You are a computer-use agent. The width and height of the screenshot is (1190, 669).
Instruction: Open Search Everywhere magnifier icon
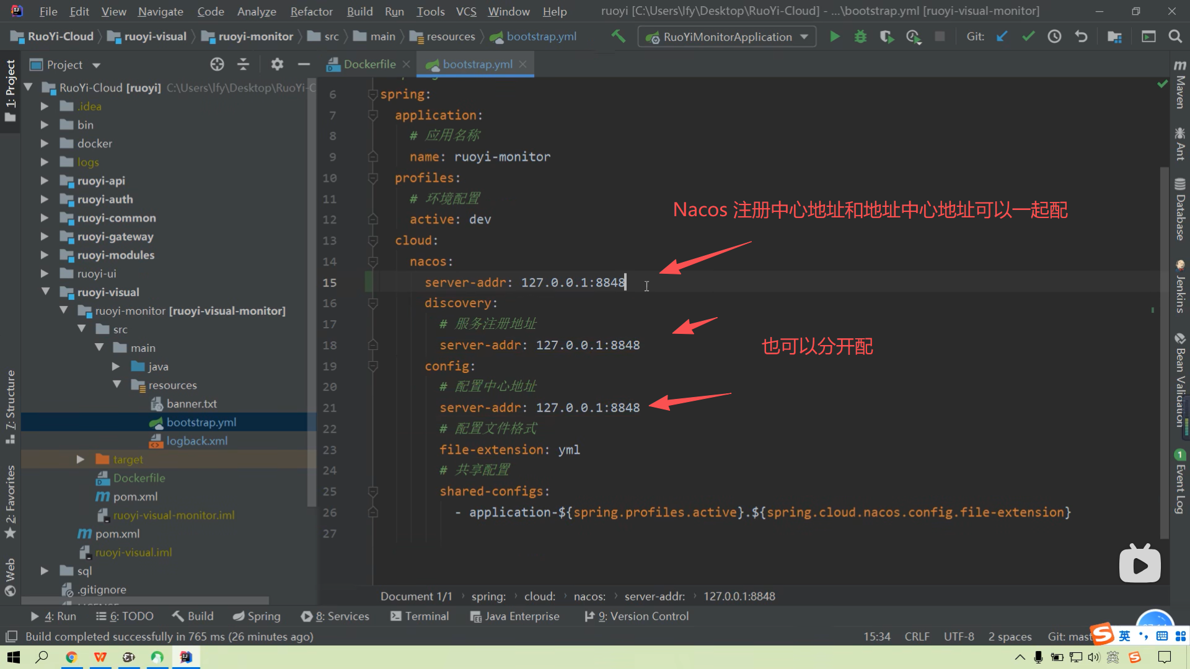pos(1175,37)
